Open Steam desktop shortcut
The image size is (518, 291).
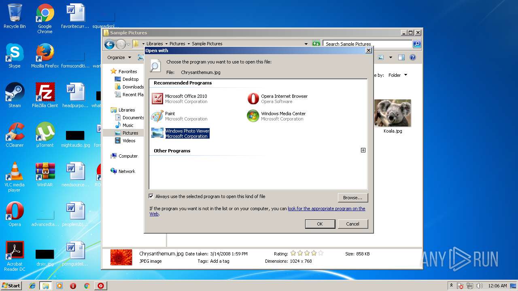15,95
